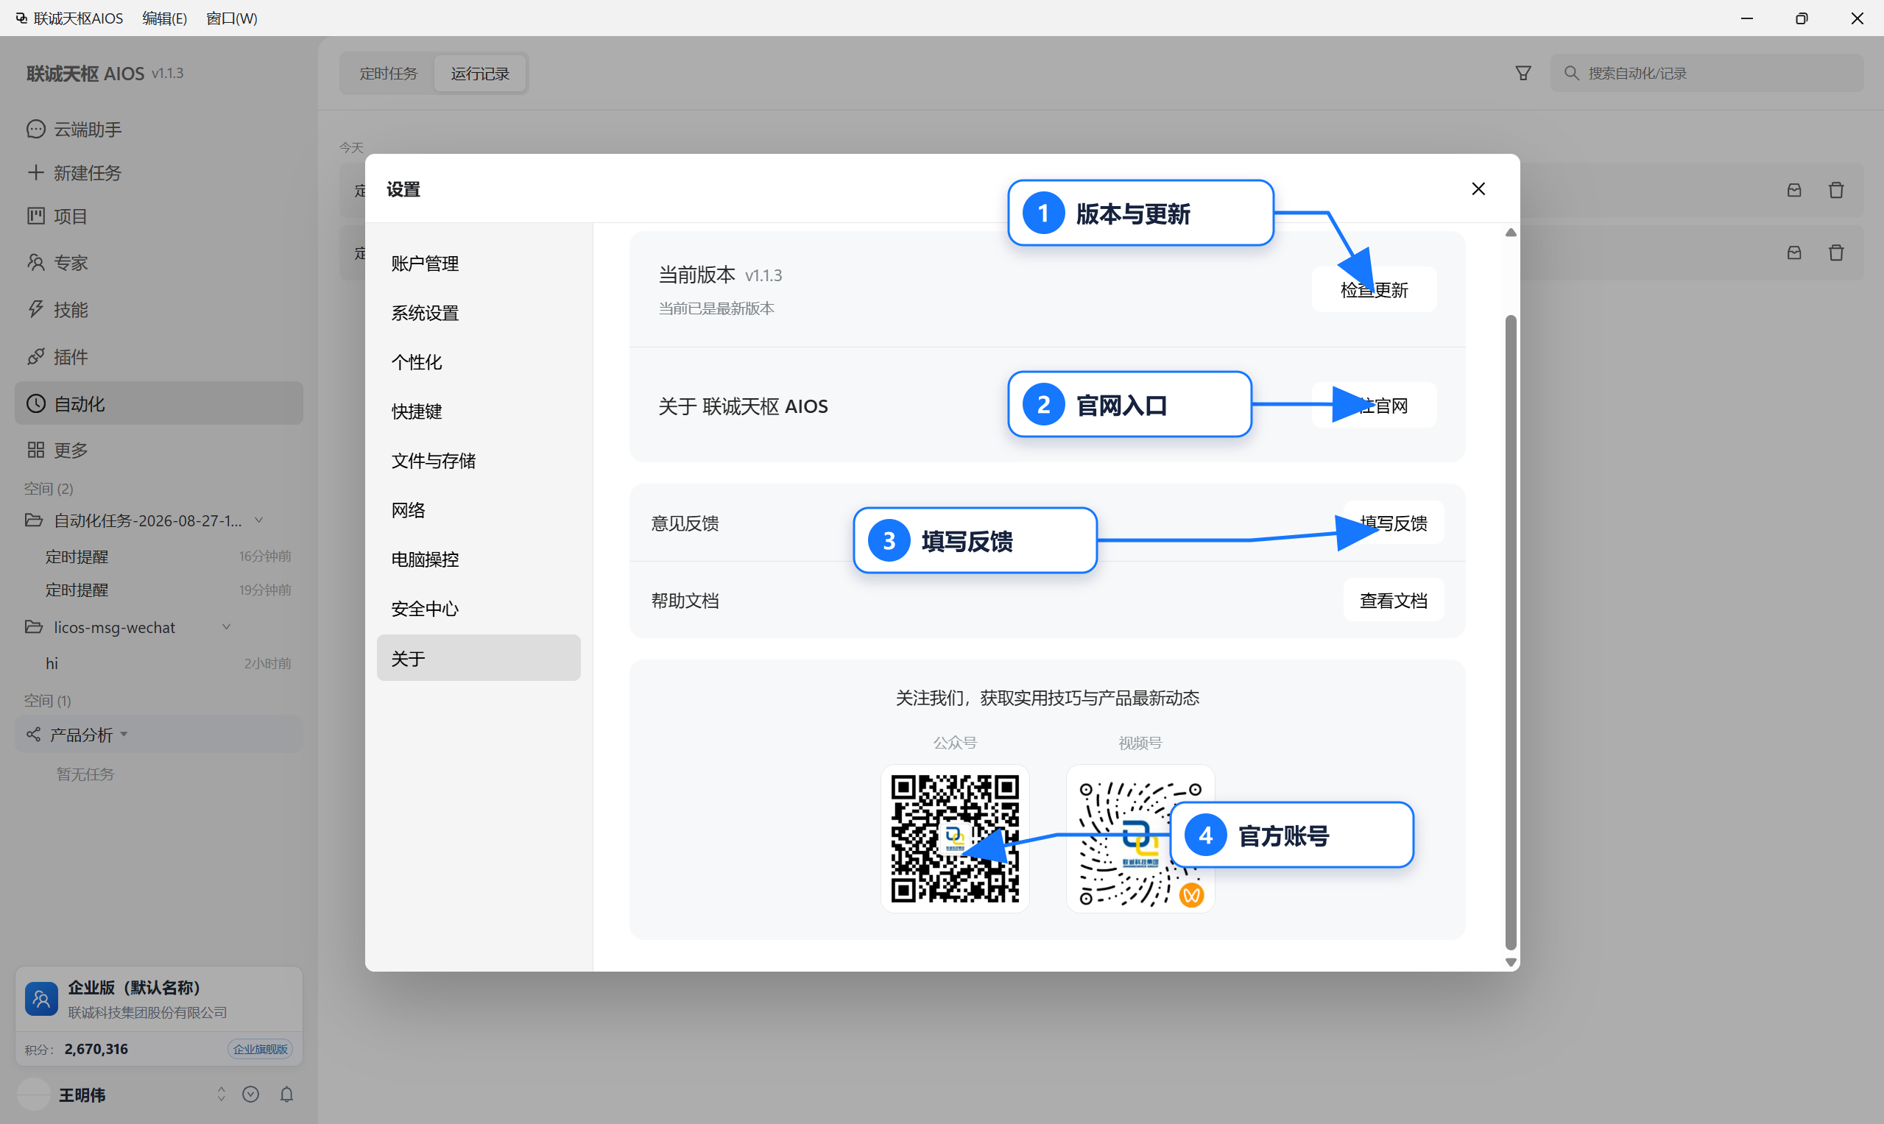Close the 设置 dialog
The height and width of the screenshot is (1124, 1884).
1478,188
